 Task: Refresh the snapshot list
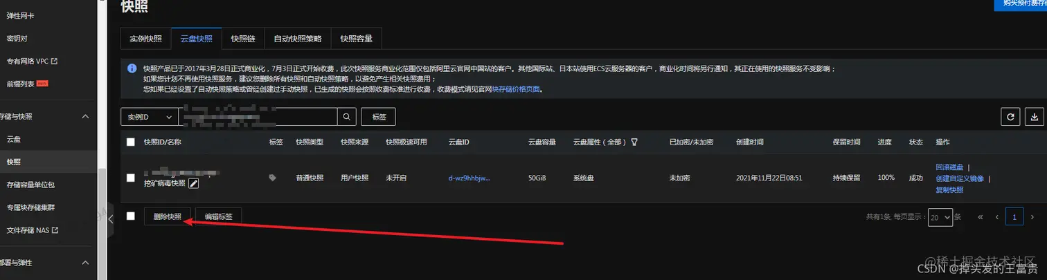tap(1010, 117)
